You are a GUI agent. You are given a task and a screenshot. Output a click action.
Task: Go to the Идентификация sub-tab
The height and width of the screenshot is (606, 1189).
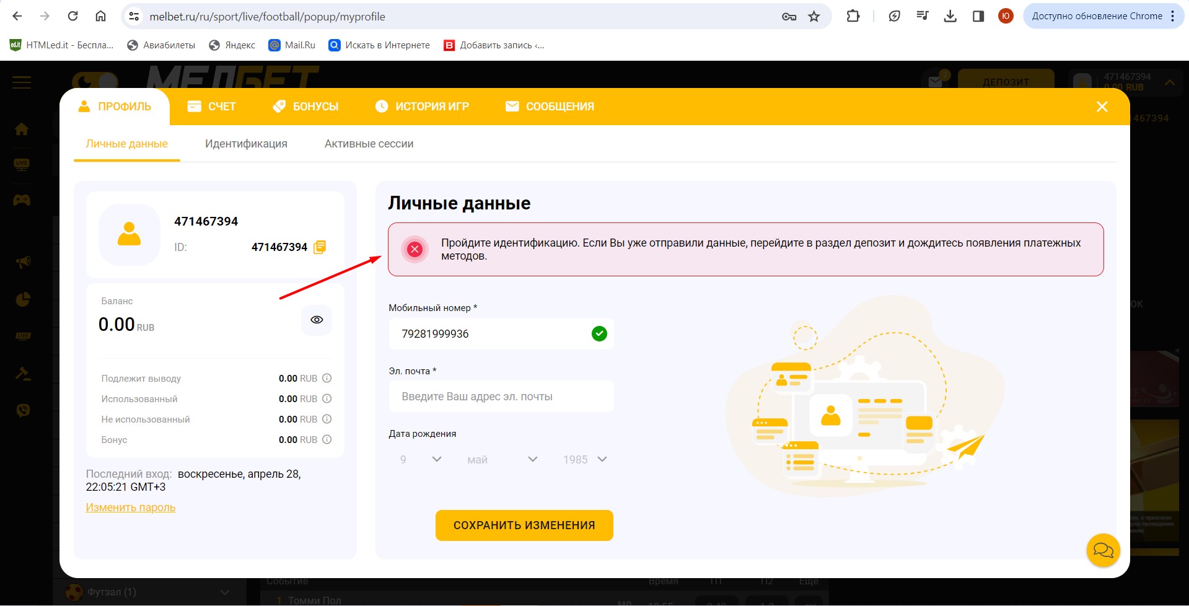tap(246, 144)
